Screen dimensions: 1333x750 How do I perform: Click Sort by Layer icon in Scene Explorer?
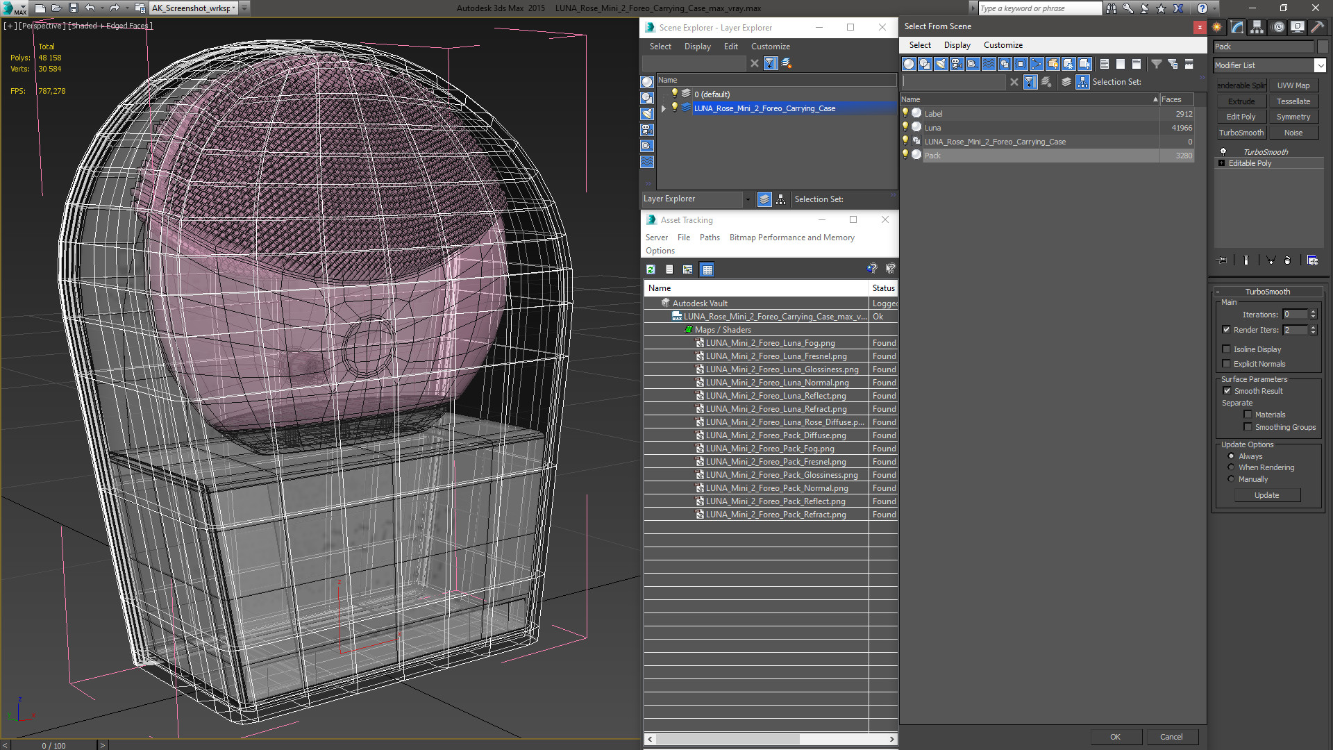click(x=764, y=199)
